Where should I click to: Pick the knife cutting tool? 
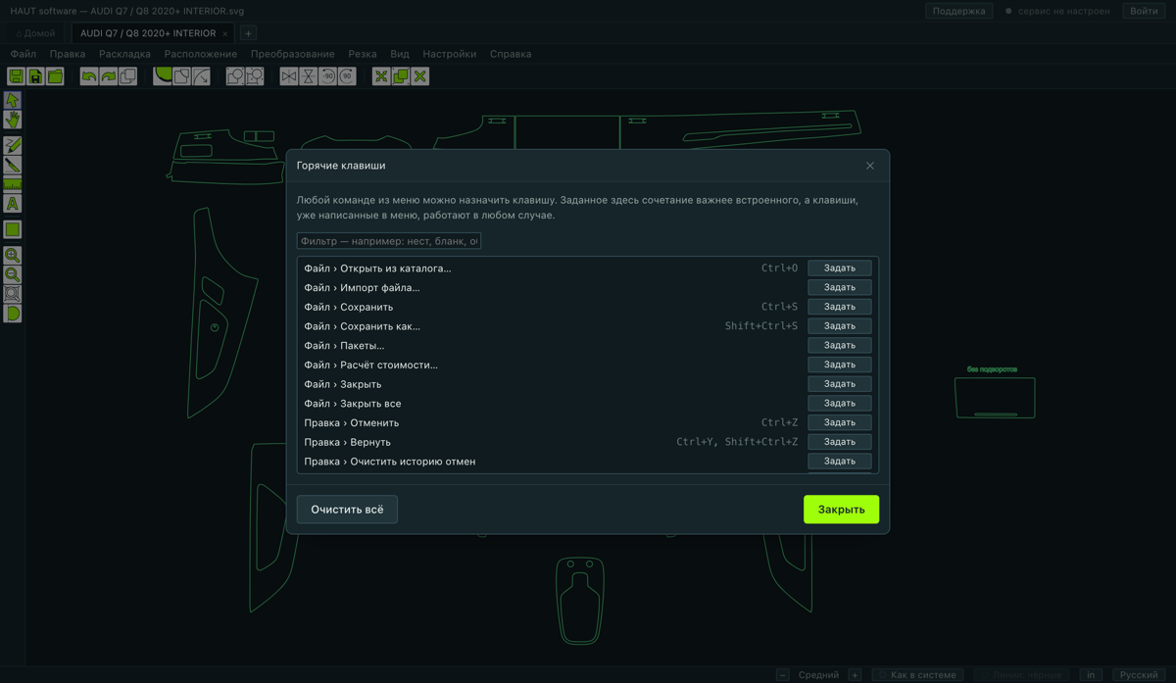13,165
